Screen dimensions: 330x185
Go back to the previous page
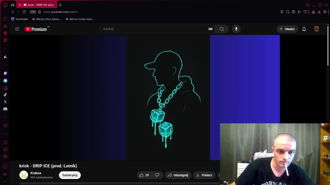pos(13,12)
